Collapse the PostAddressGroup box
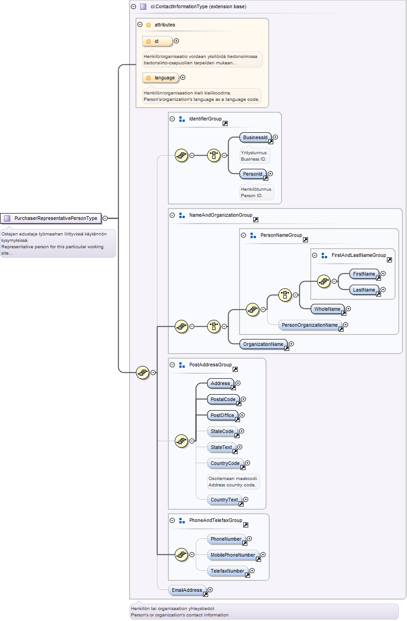Image resolution: width=407 pixels, height=621 pixels. click(x=172, y=365)
